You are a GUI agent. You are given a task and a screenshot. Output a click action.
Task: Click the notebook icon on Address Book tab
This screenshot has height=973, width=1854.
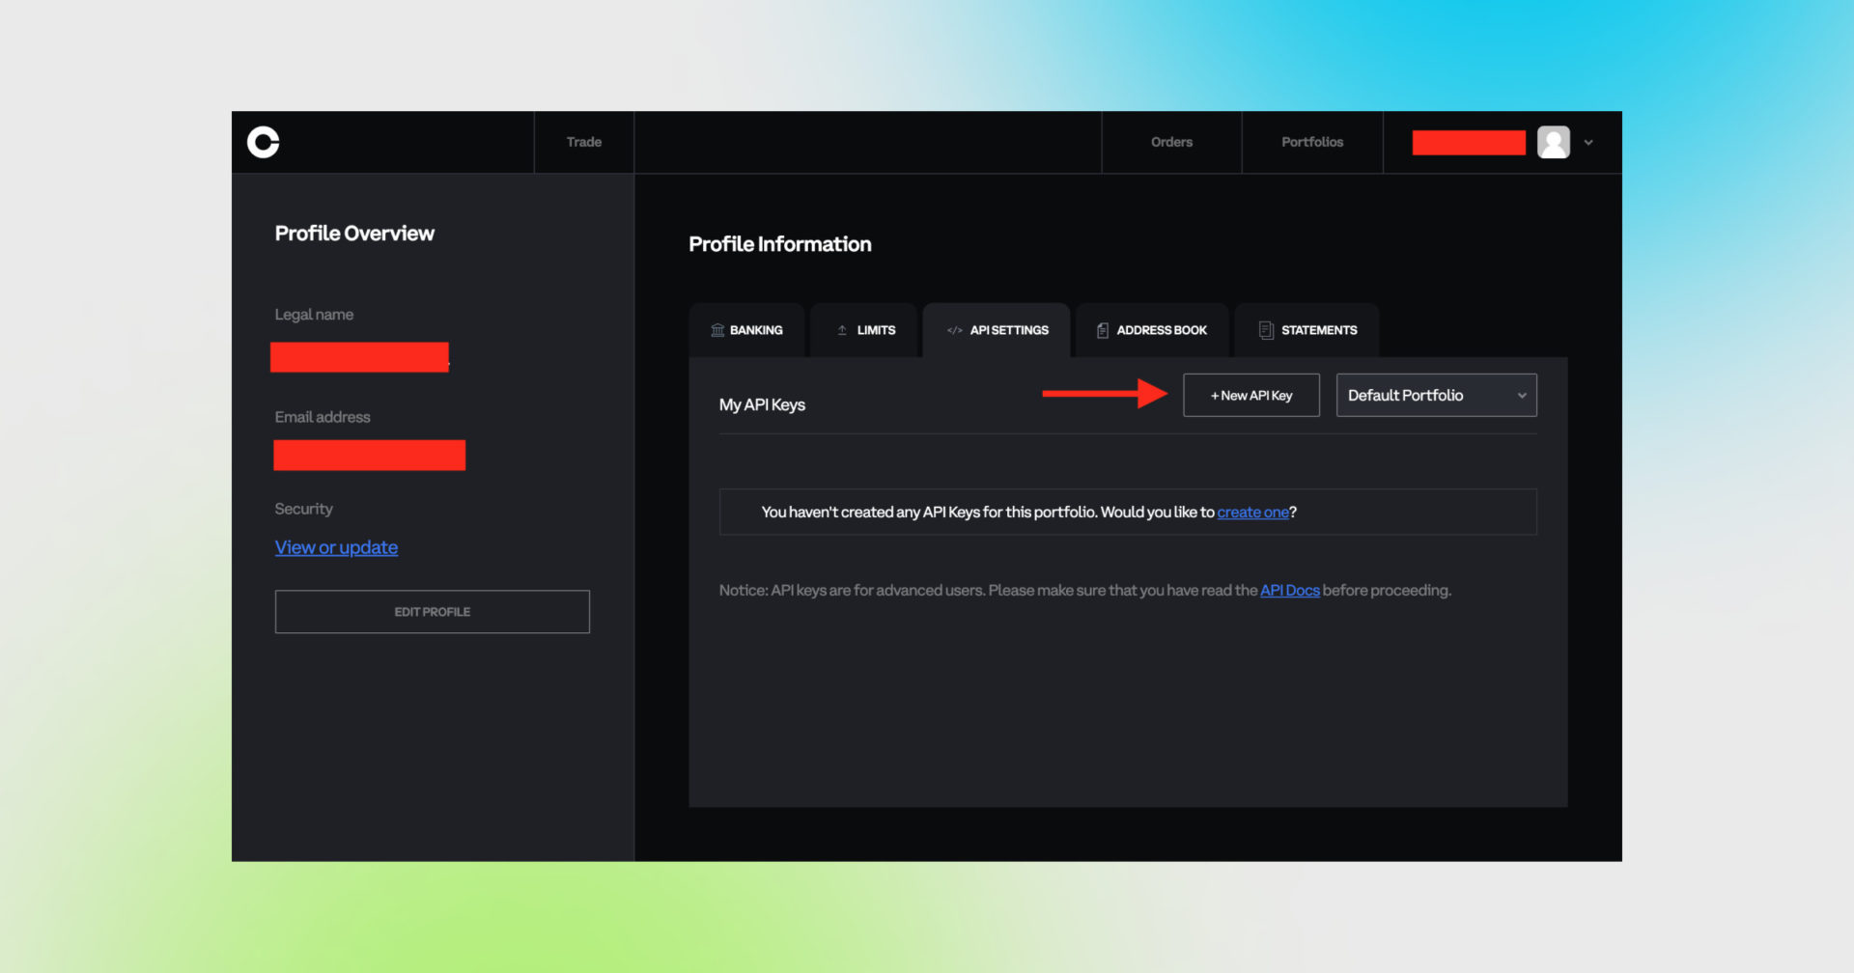click(x=1102, y=330)
